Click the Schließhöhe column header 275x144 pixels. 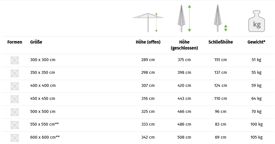pos(221,42)
